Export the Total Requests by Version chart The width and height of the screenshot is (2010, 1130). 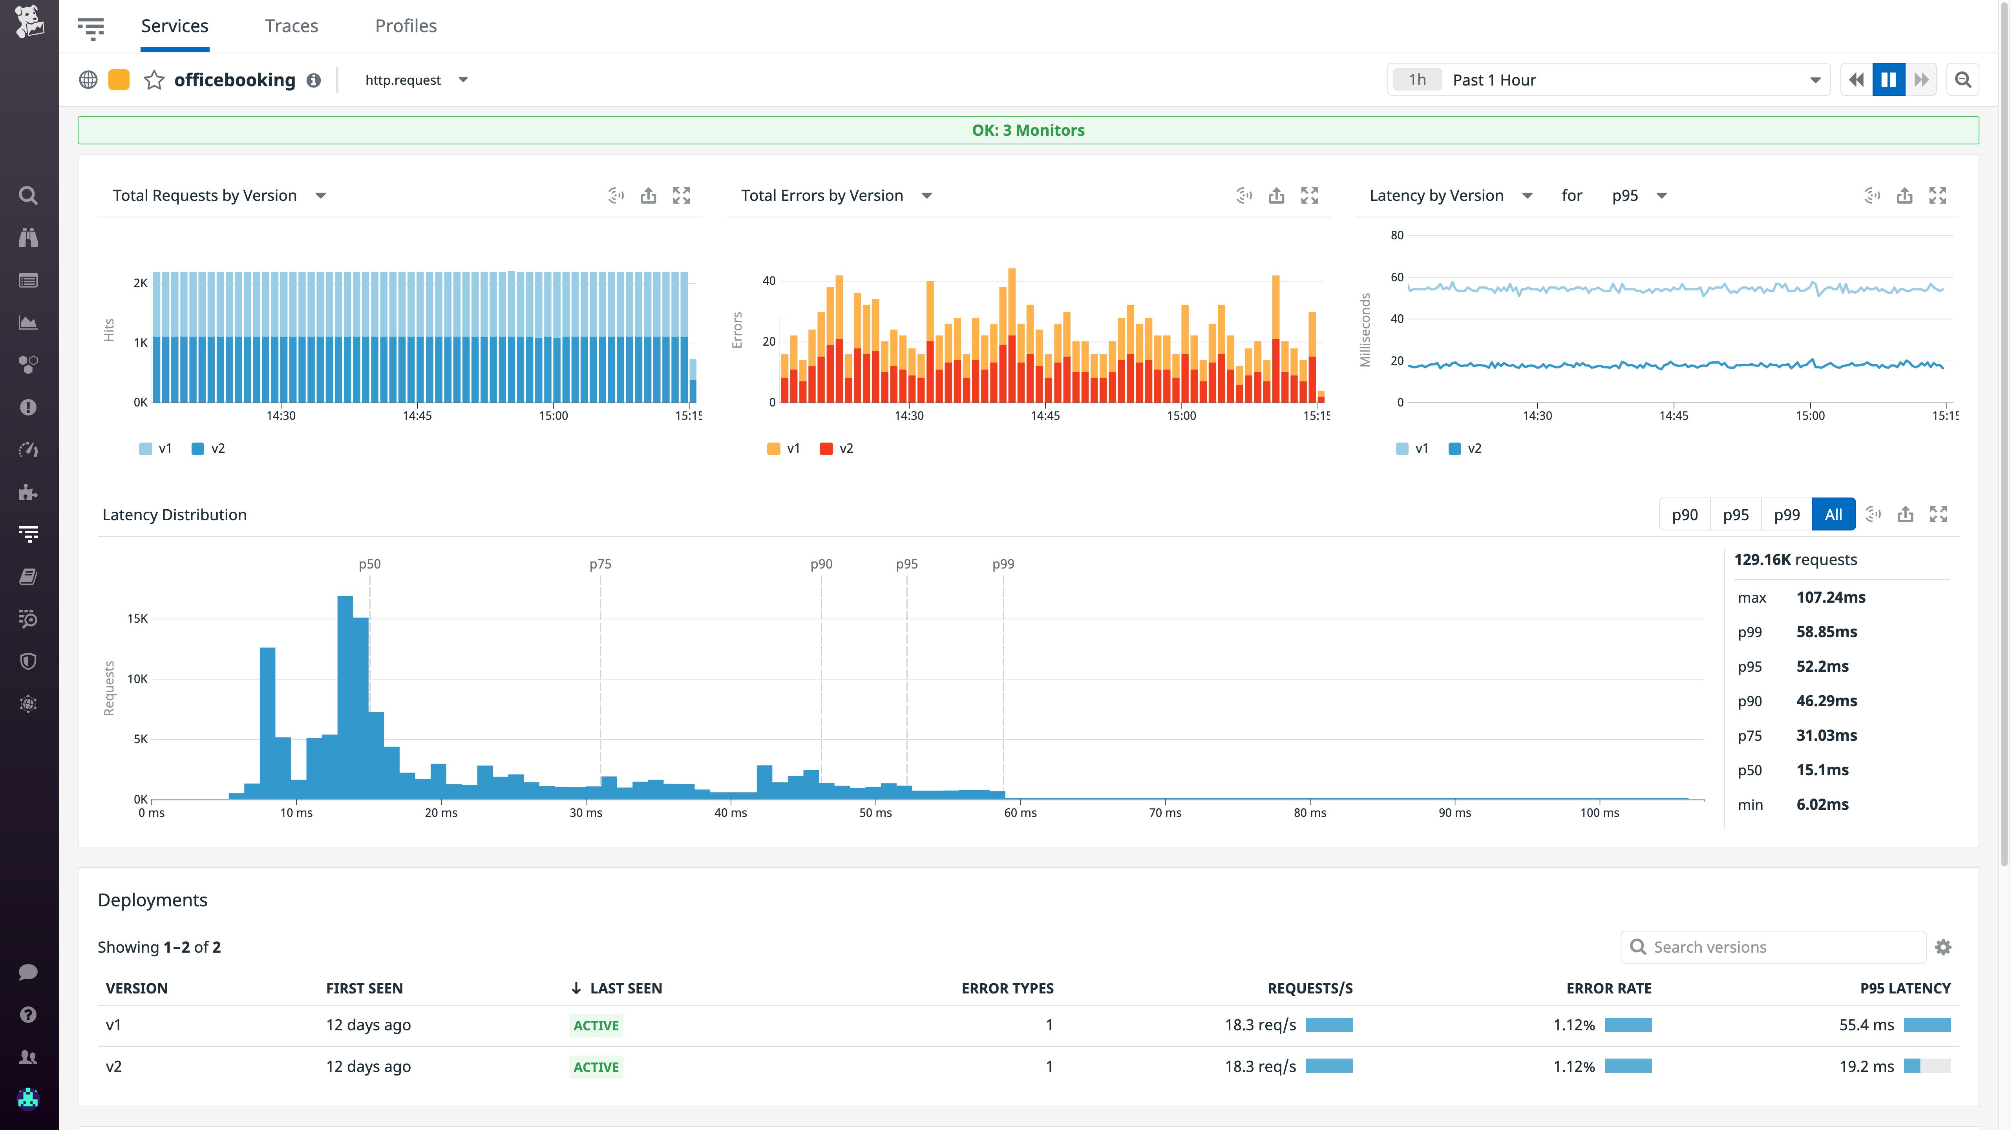(x=648, y=195)
